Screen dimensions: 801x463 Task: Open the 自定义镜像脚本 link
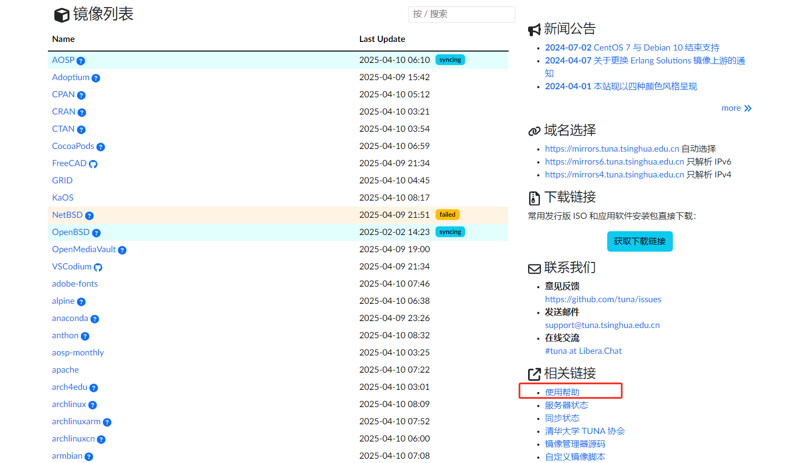point(575,457)
